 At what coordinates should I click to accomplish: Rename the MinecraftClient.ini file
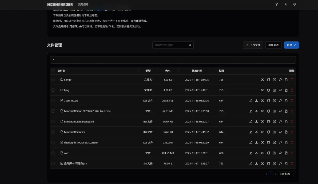(x=275, y=132)
